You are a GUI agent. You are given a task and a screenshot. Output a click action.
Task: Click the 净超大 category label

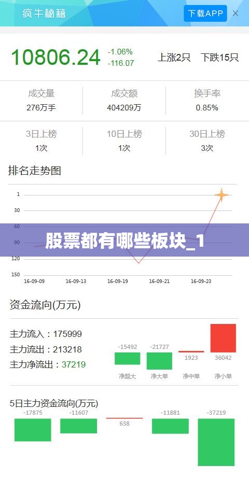pos(128,376)
